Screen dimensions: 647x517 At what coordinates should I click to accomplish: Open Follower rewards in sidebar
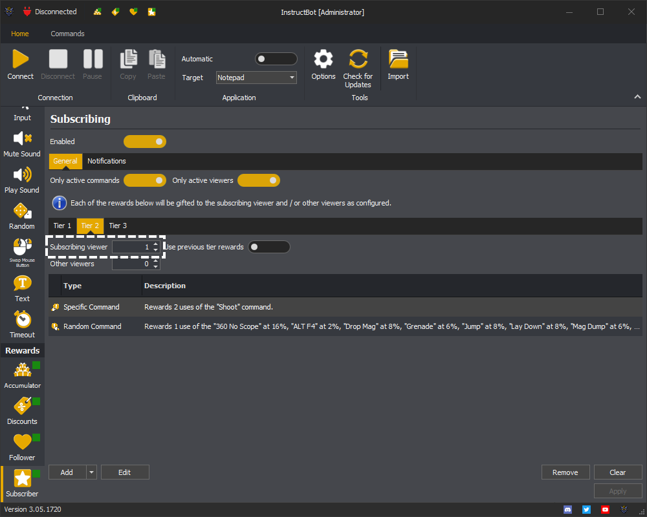coord(22,448)
